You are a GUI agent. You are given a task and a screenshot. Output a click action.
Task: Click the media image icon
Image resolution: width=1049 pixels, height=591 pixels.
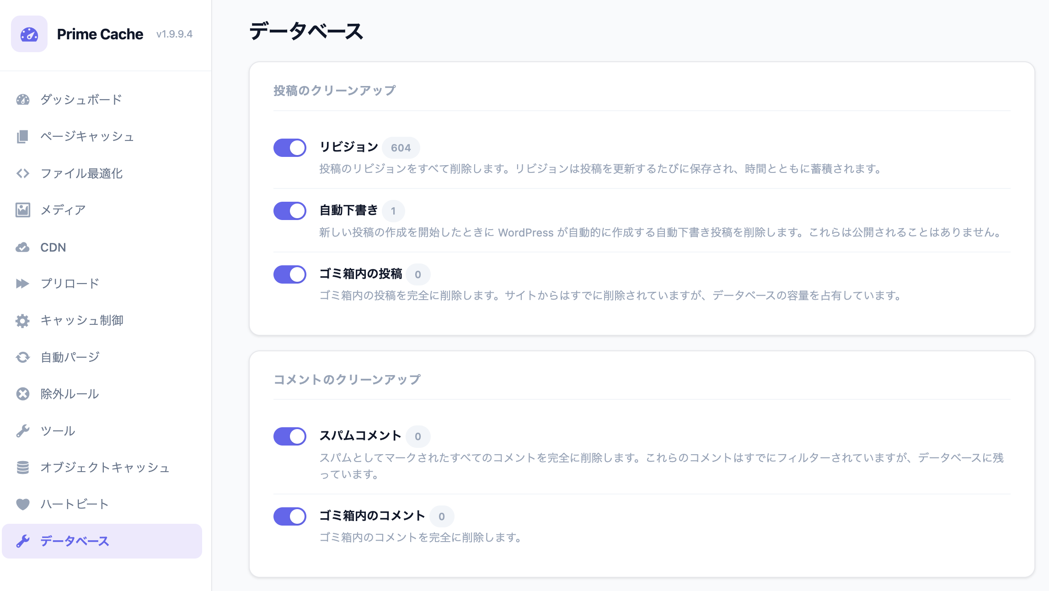point(23,210)
